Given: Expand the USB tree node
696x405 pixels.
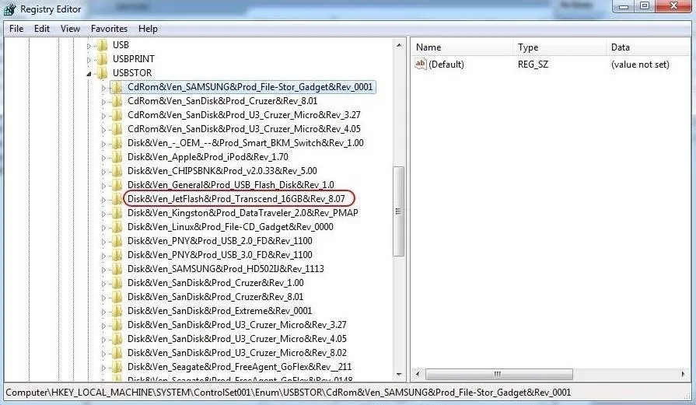Looking at the screenshot, I should point(89,46).
